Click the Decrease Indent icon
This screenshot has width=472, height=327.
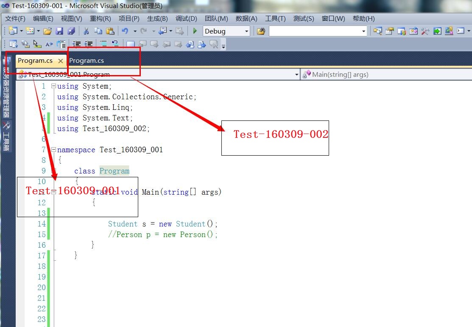[x=76, y=44]
